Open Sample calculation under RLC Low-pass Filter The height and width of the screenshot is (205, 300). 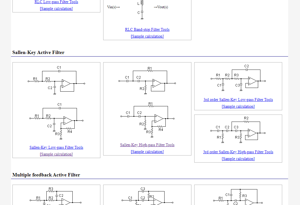56,9
